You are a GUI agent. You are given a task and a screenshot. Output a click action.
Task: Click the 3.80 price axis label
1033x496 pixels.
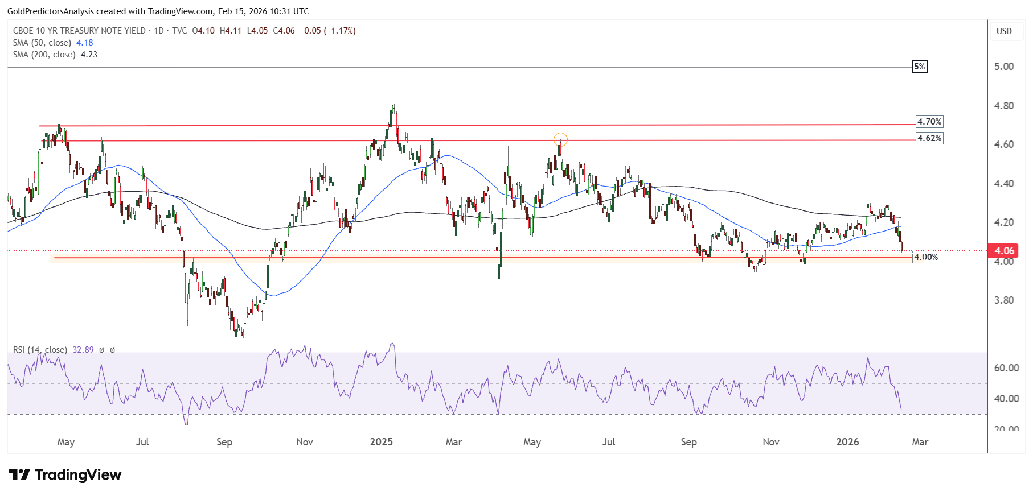(x=1004, y=300)
